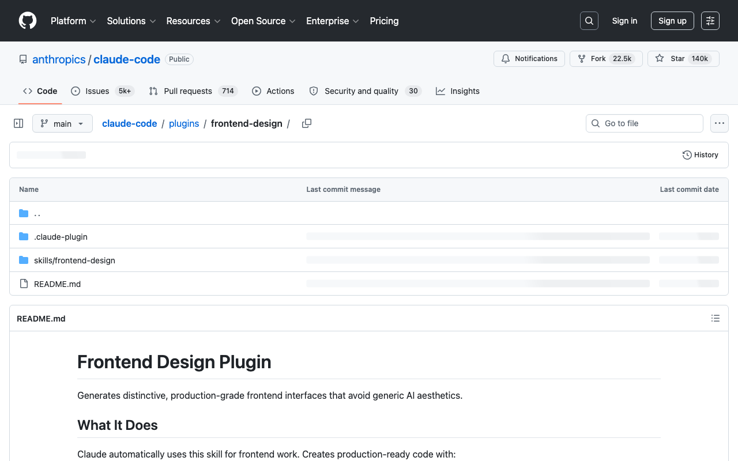Open claude-code repository title link
The width and height of the screenshot is (738, 461).
point(127,59)
